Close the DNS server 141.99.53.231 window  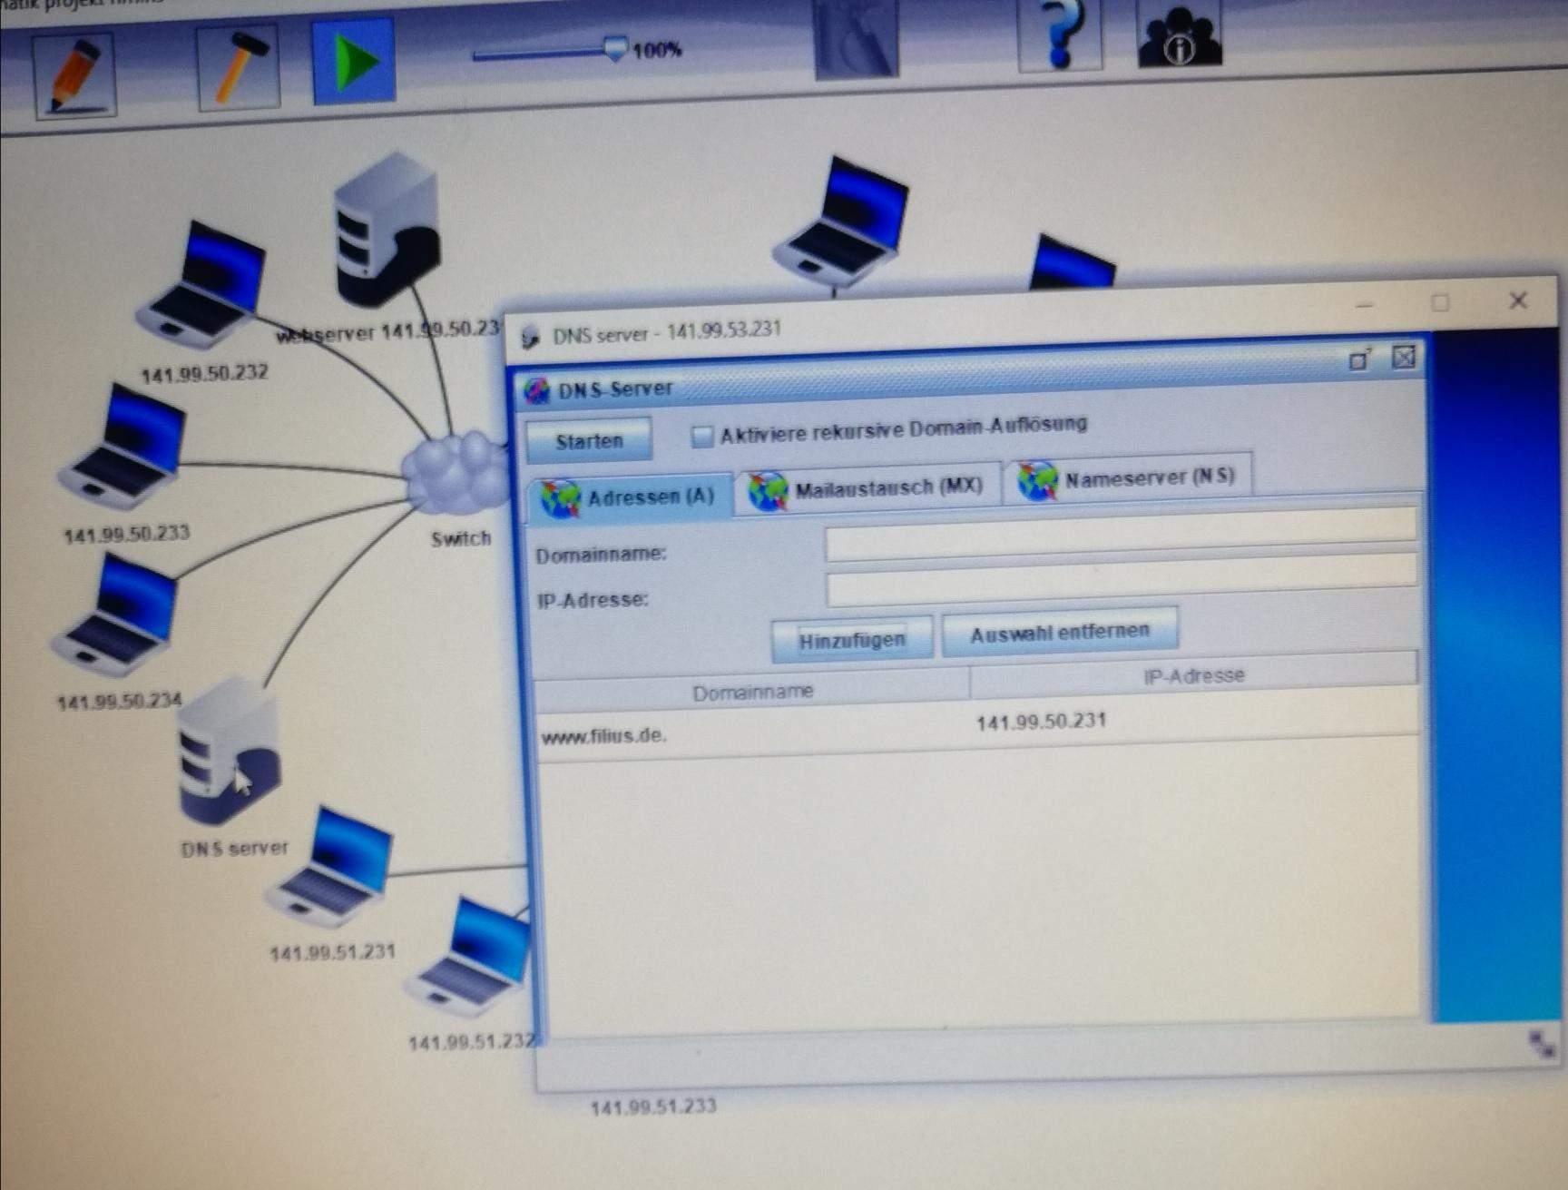coord(1517,300)
